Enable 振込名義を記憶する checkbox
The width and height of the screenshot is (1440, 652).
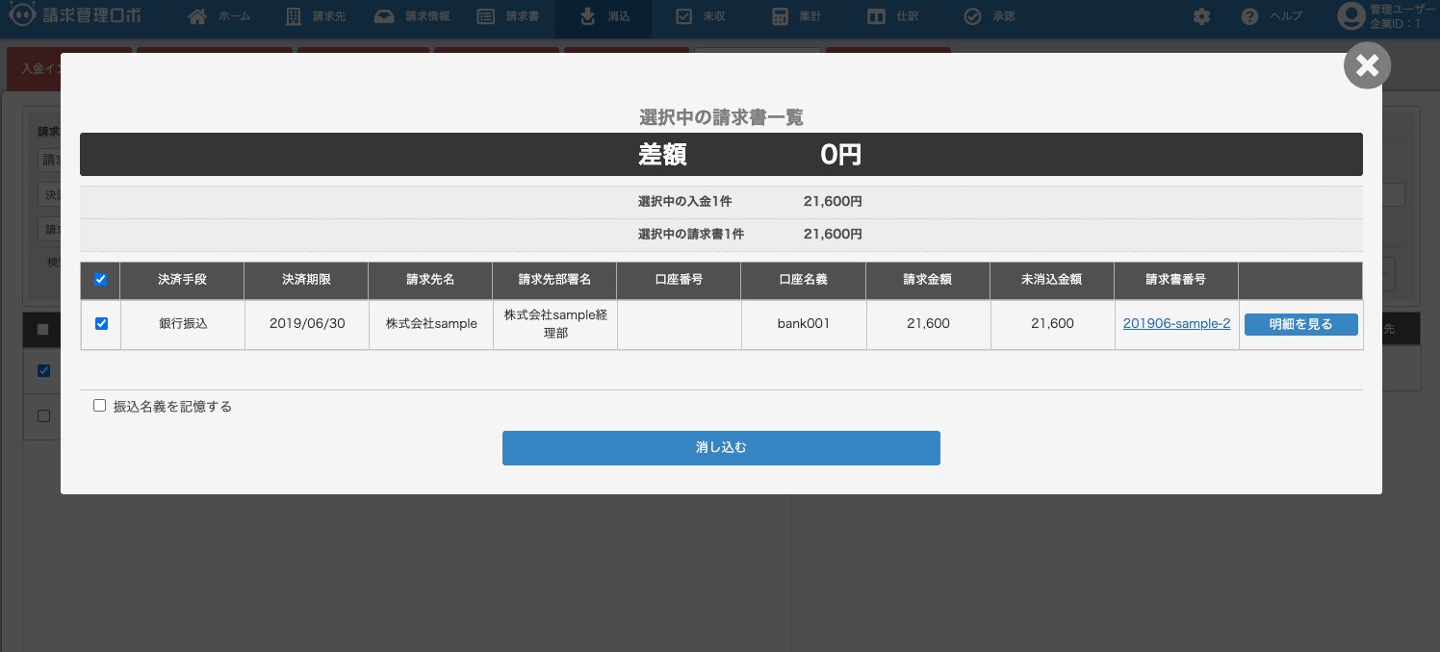(99, 406)
